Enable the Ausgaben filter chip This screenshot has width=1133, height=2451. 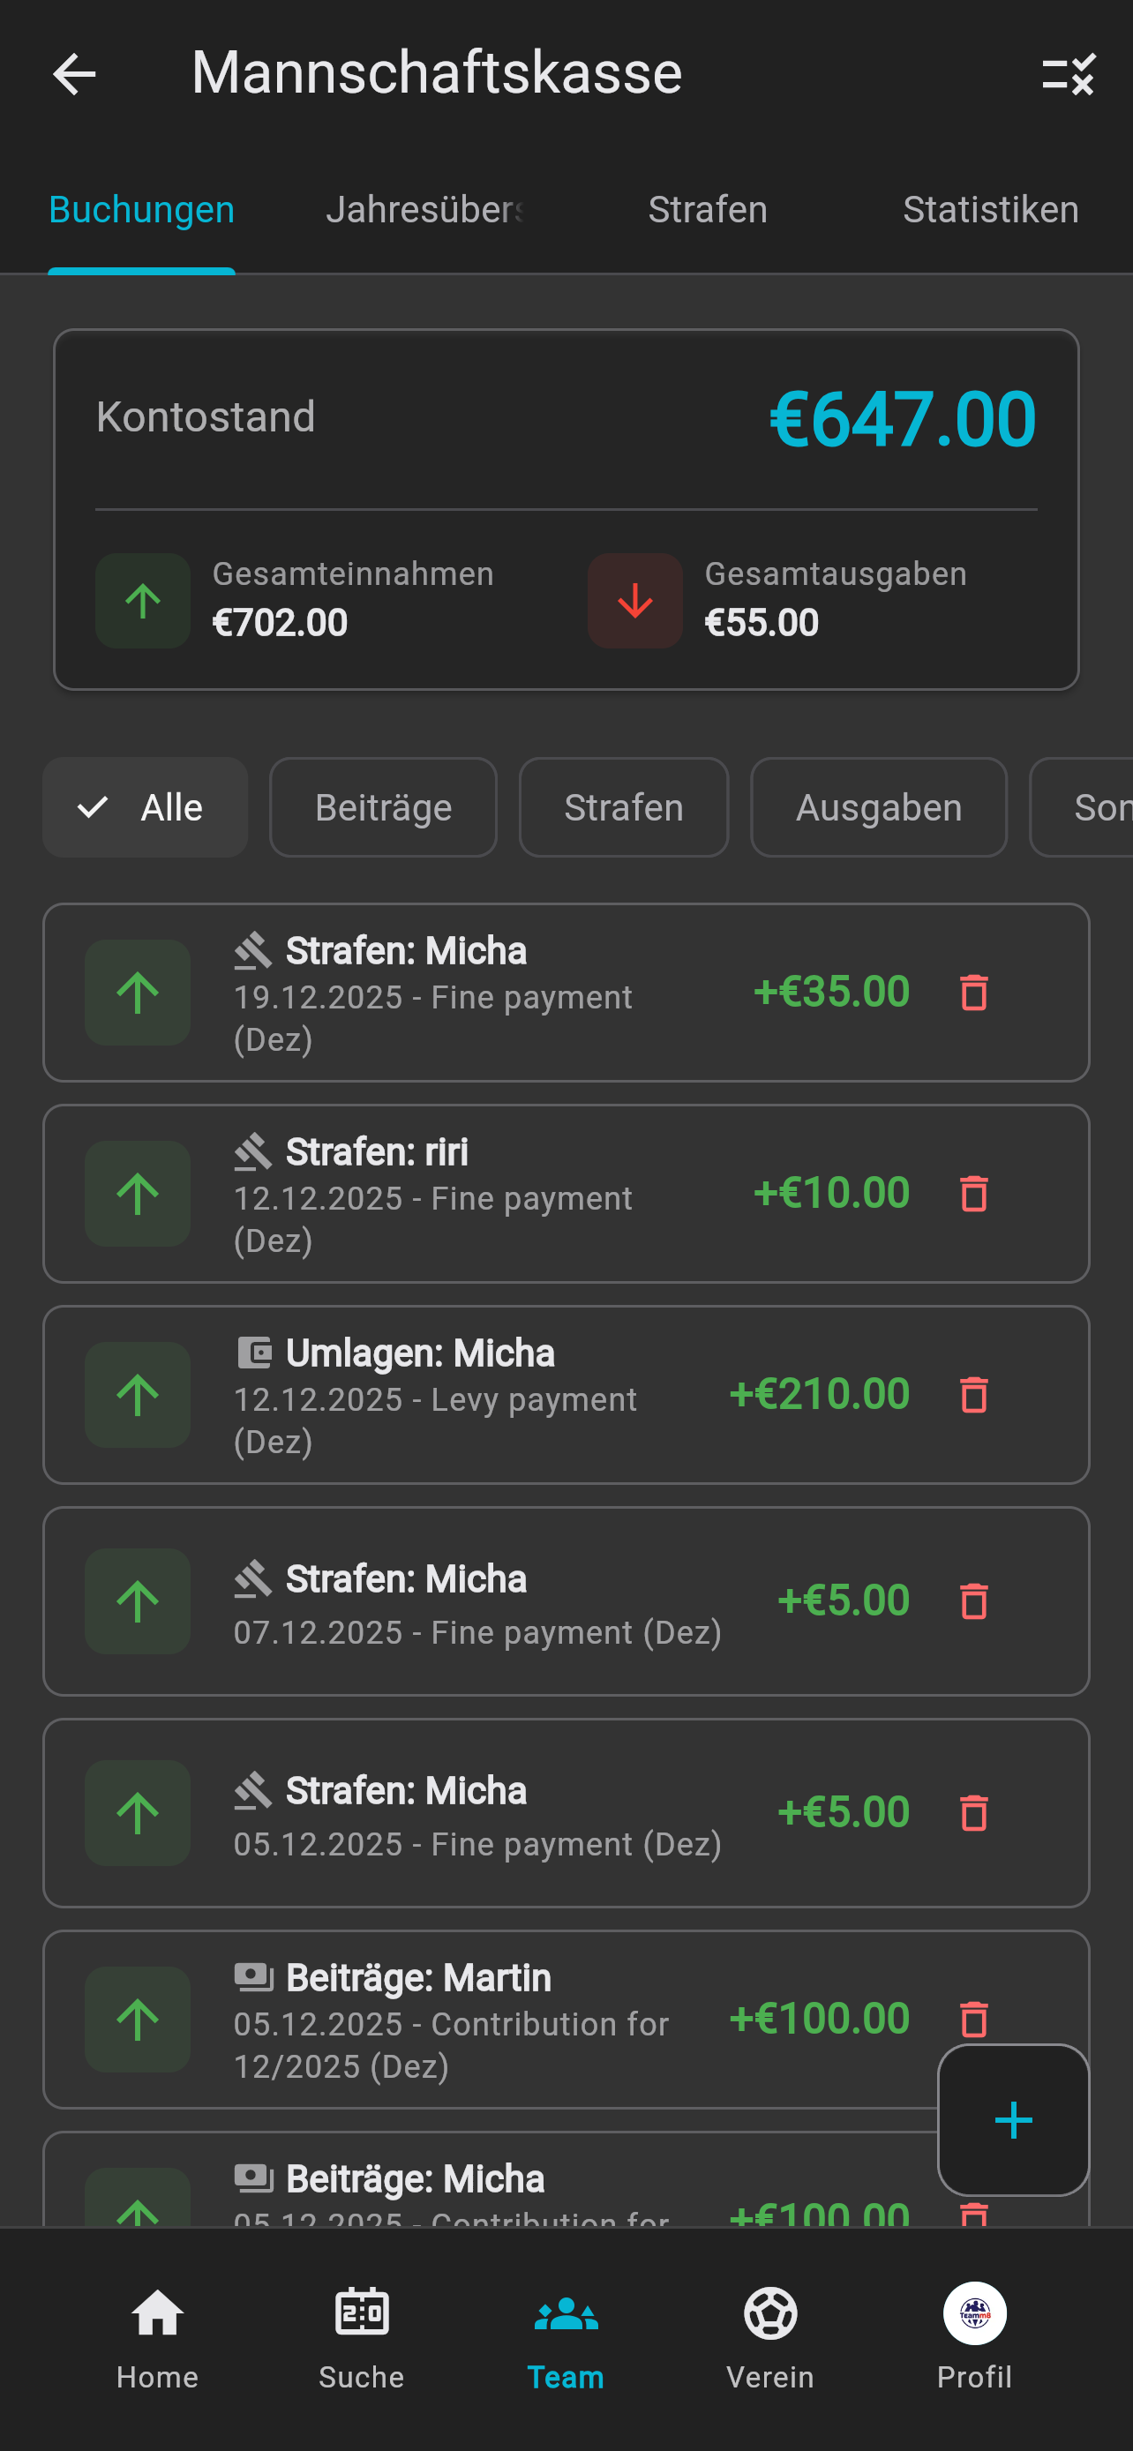point(878,808)
